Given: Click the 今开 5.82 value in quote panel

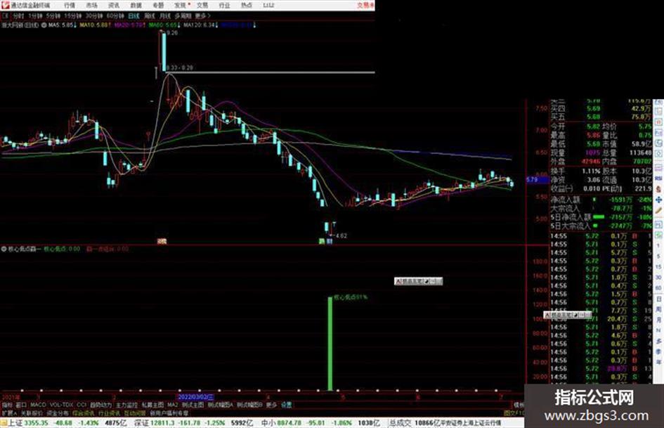Looking at the screenshot, I should pos(593,127).
